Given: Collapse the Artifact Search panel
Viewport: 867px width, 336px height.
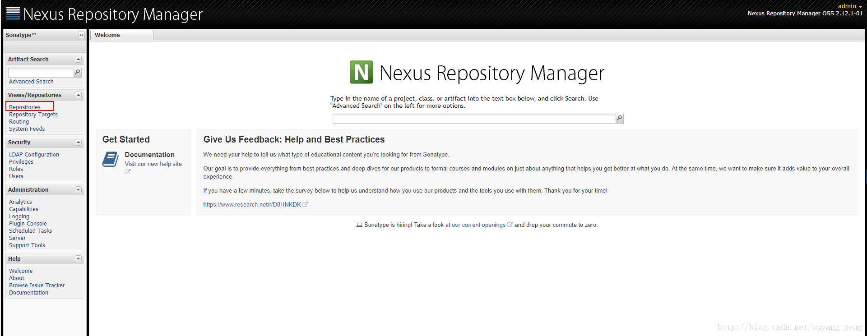Looking at the screenshot, I should click(78, 60).
